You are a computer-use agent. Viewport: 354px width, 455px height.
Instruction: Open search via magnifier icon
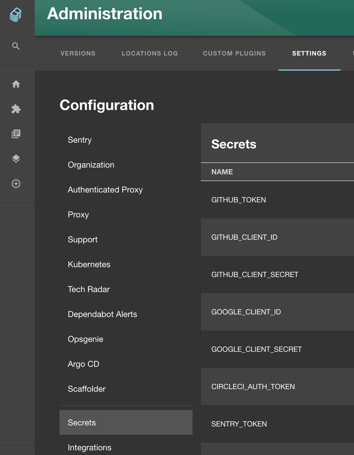point(16,46)
